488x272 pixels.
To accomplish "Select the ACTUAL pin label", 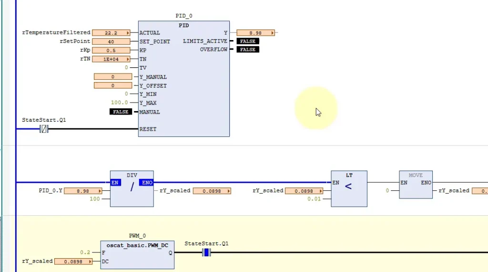I will point(150,33).
